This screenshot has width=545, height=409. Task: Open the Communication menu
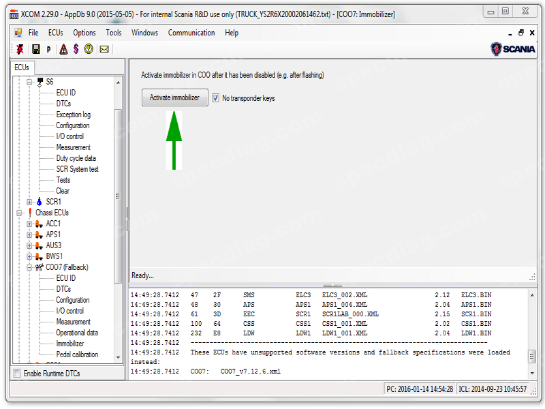(191, 33)
